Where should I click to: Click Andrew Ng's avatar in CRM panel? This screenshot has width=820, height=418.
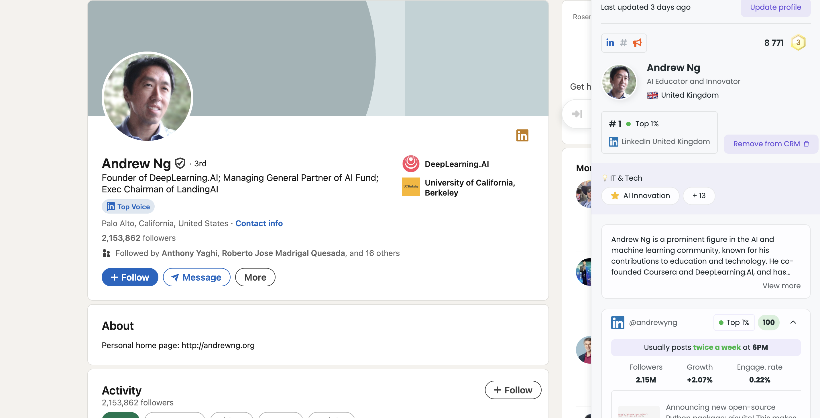(x=619, y=82)
